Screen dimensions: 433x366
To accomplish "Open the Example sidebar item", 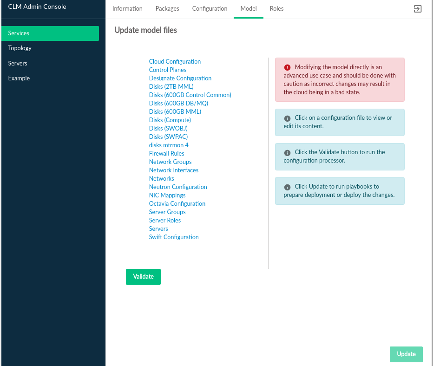I will click(19, 78).
